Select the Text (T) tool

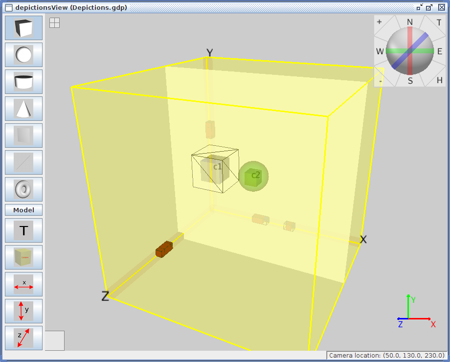23,230
